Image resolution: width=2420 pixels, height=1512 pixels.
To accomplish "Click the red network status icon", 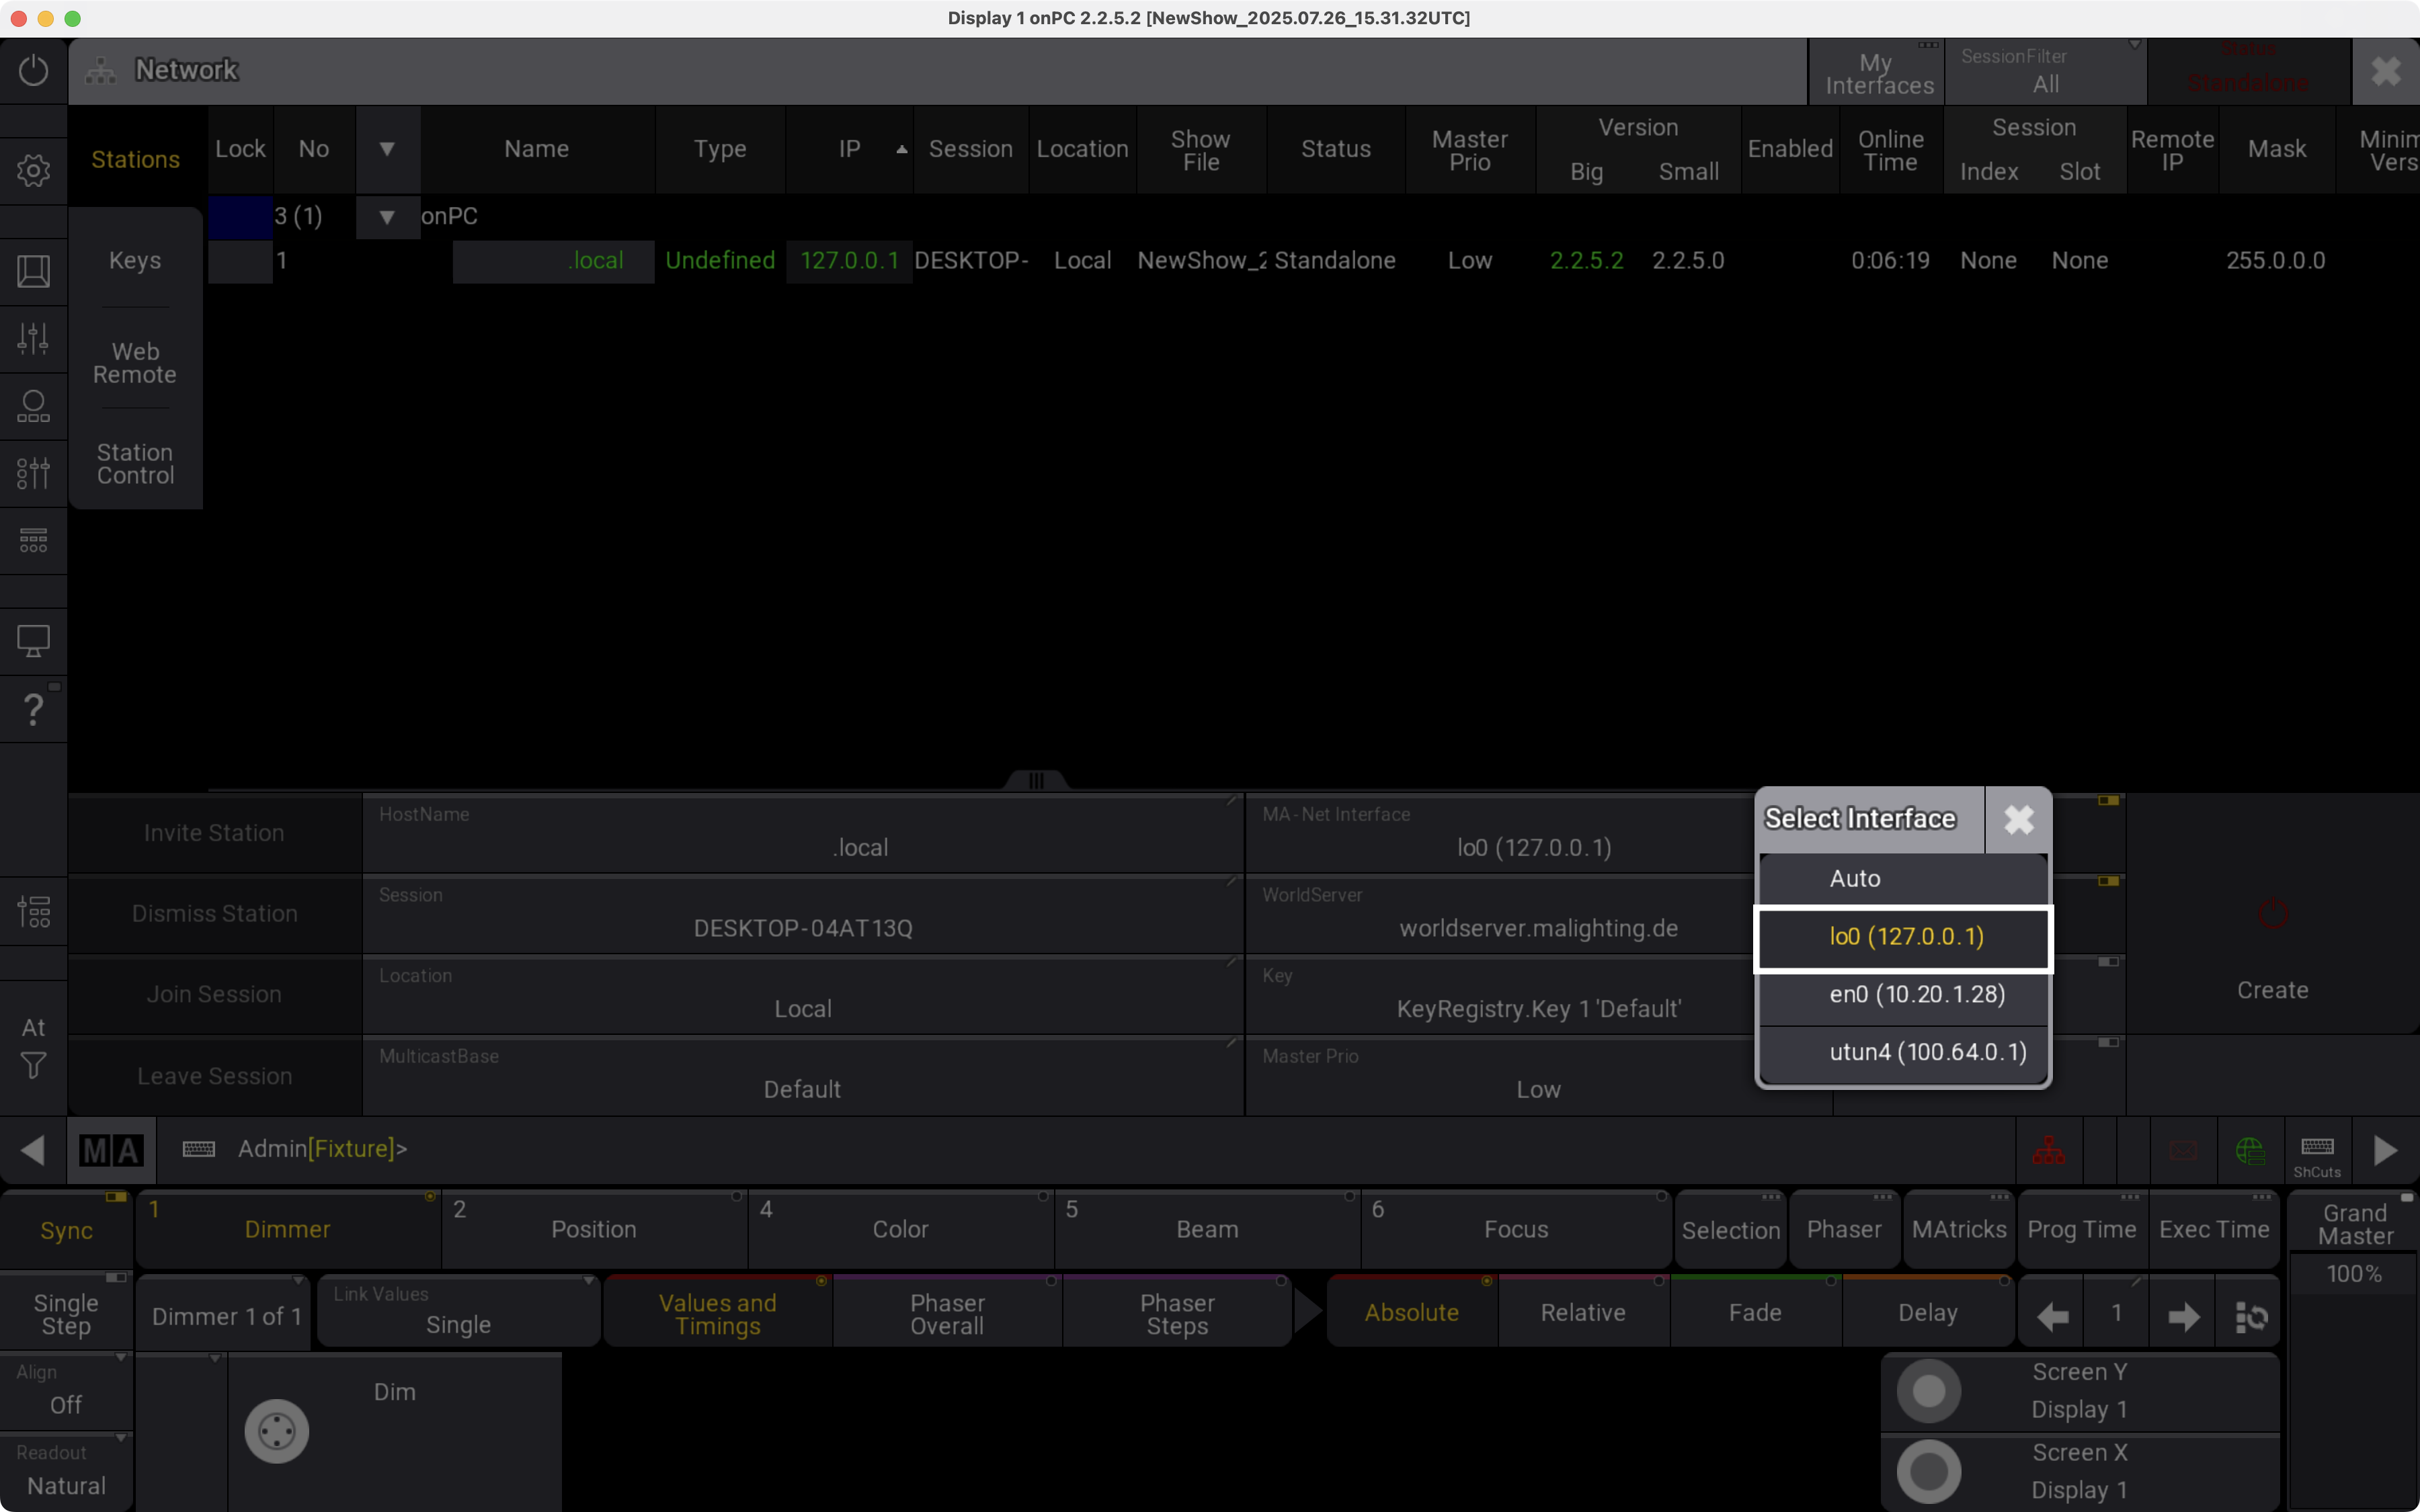I will click(x=2048, y=1150).
